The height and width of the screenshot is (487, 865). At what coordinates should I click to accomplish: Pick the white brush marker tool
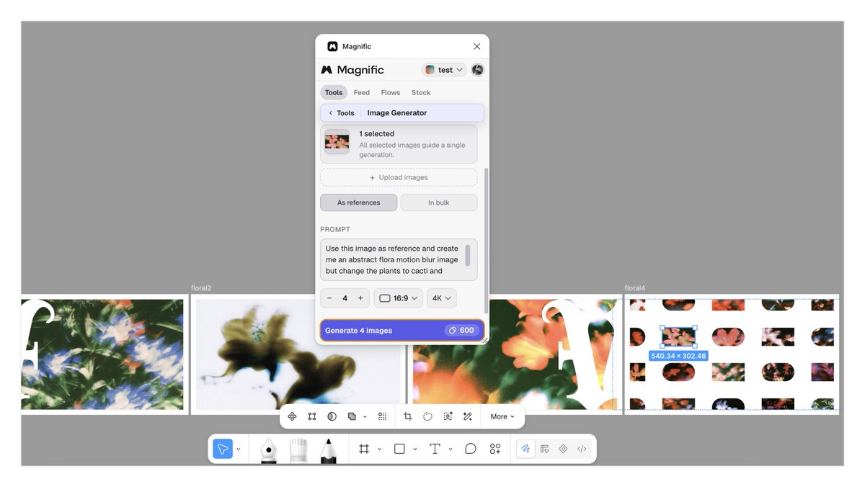(x=298, y=450)
